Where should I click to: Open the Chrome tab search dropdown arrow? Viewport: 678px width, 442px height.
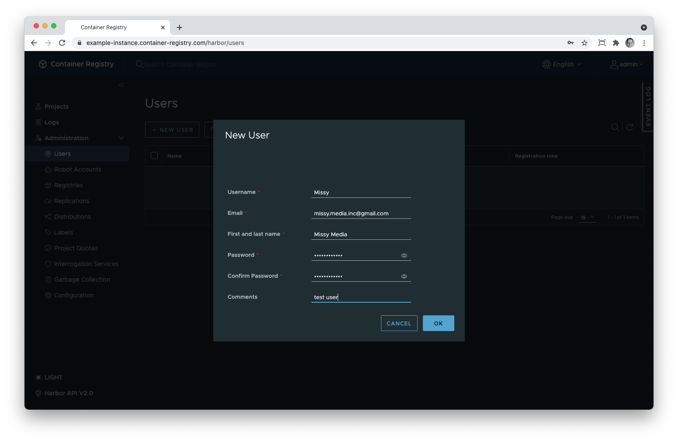tap(644, 28)
